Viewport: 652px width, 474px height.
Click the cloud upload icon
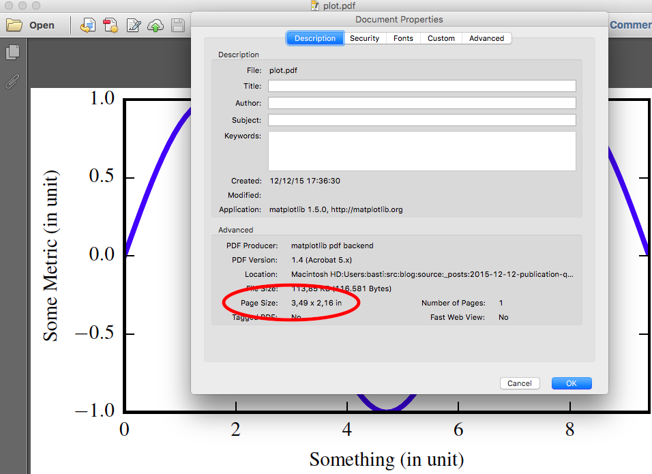point(155,26)
